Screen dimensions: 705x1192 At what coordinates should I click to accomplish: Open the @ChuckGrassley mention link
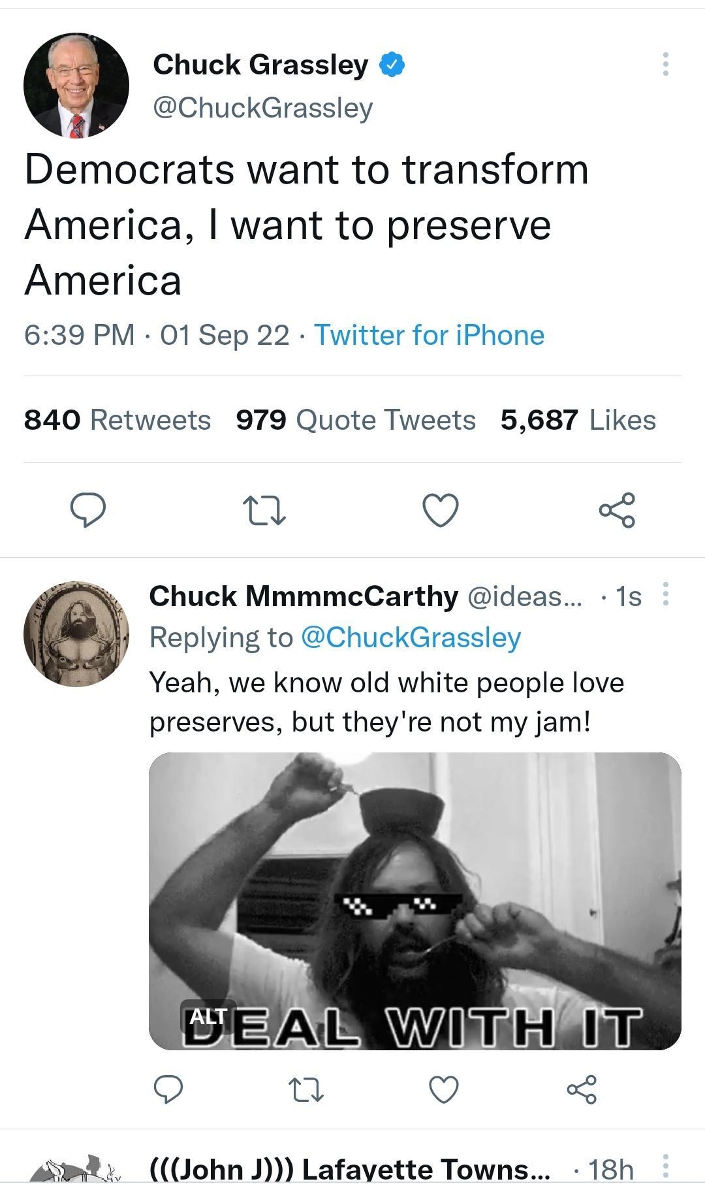(413, 638)
